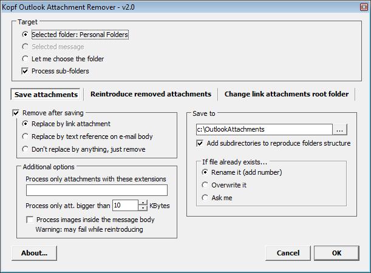
Task: Click the 'Save to' path field
Action: [x=264, y=129]
